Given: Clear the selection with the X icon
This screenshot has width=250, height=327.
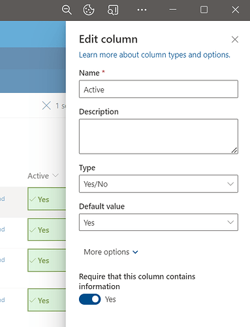Looking at the screenshot, I should point(46,106).
